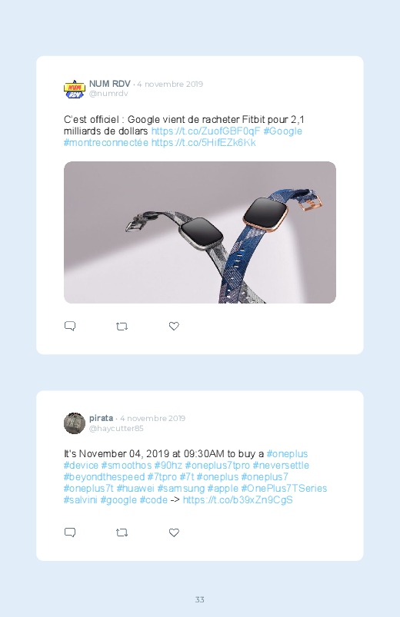
Task: Click the @haycutter85 handle
Action: click(x=116, y=428)
